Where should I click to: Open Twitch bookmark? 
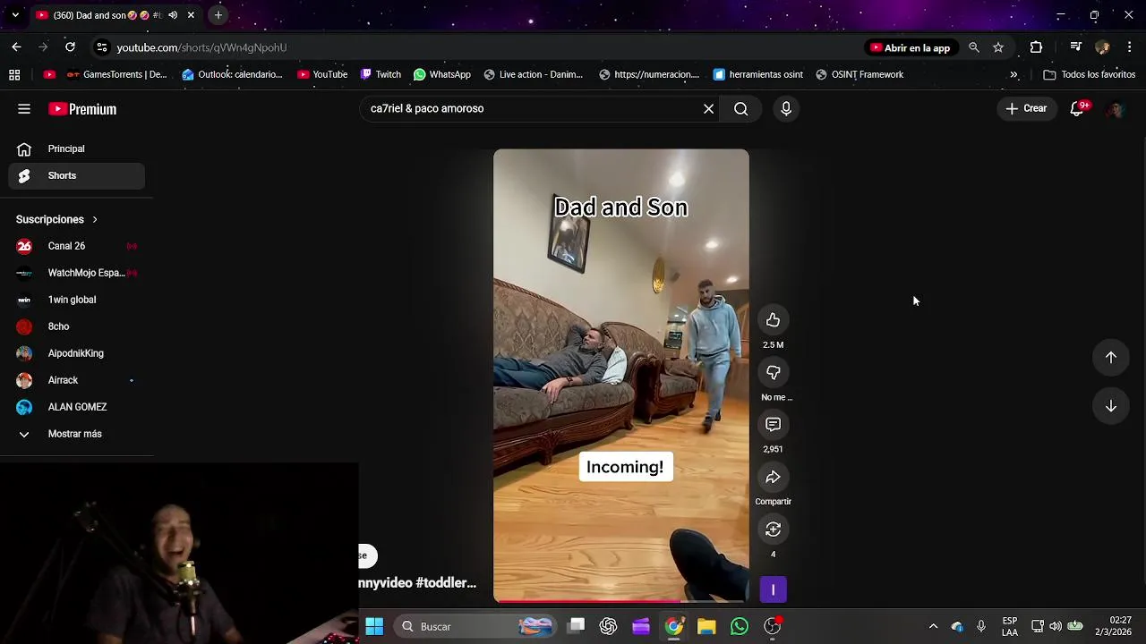[x=380, y=75]
